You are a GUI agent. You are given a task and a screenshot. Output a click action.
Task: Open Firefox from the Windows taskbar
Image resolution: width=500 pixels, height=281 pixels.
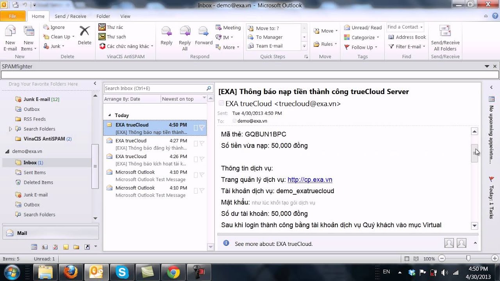71,272
